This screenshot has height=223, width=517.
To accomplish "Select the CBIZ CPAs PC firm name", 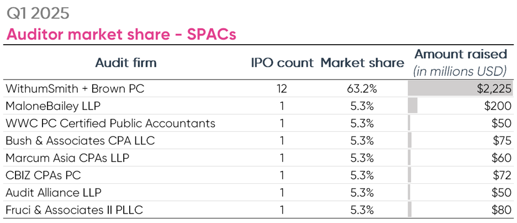I will (x=49, y=175).
